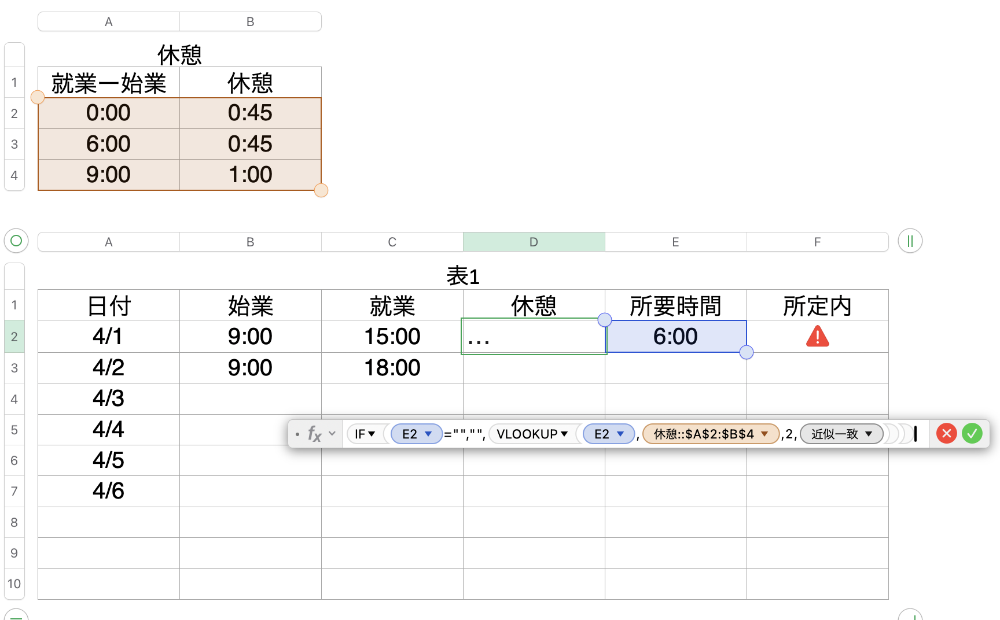Viewport: 1000px width, 620px height.
Task: Expand the 近似一致 match-type dropdown
Action: pos(869,434)
